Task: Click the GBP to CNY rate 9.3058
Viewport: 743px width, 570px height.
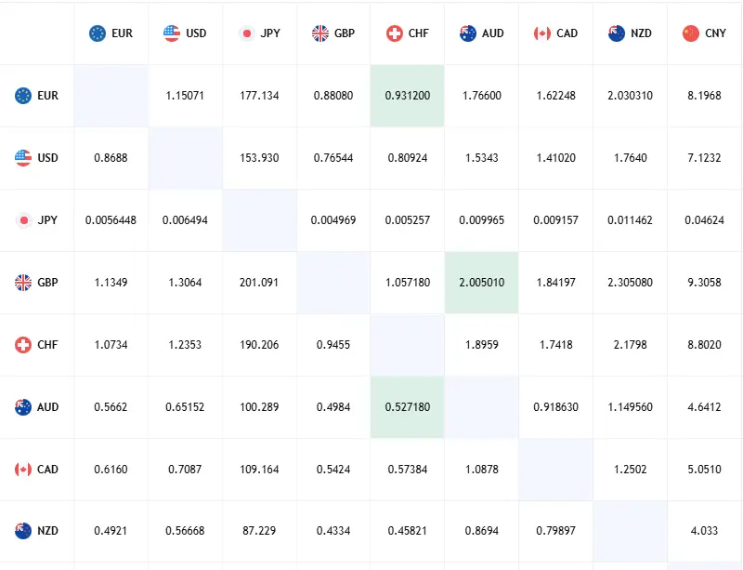Action: (x=704, y=282)
